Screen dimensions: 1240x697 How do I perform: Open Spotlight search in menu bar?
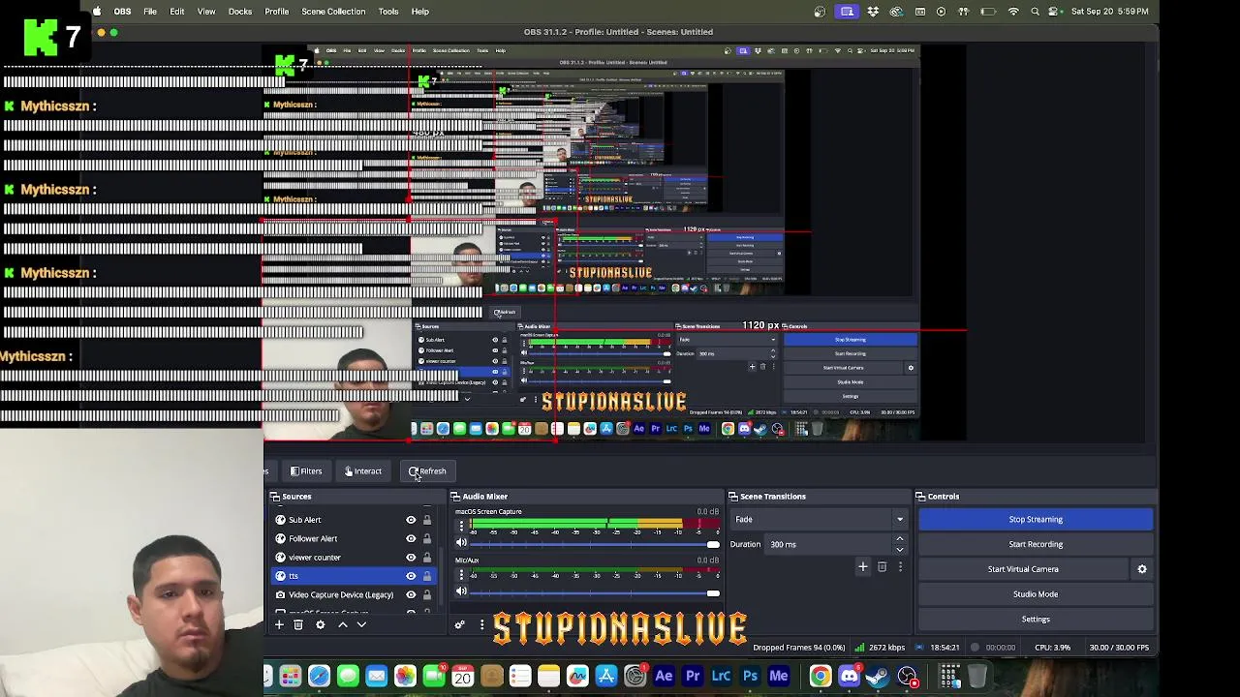point(1036,12)
